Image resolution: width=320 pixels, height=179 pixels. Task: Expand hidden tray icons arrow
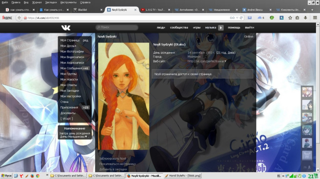pyautogui.click(x=283, y=176)
